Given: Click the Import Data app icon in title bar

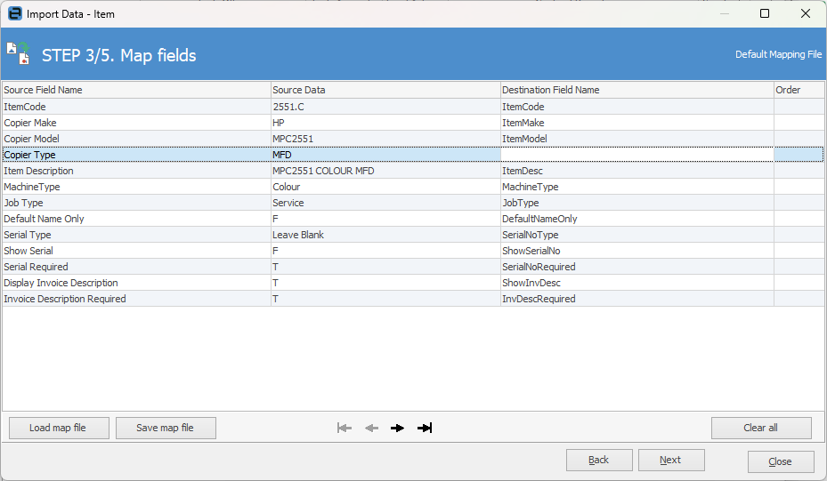Looking at the screenshot, I should click(x=15, y=13).
